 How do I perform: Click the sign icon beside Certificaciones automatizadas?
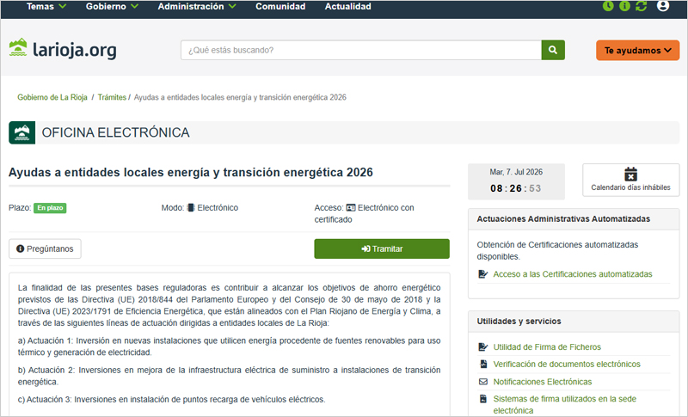(x=483, y=274)
